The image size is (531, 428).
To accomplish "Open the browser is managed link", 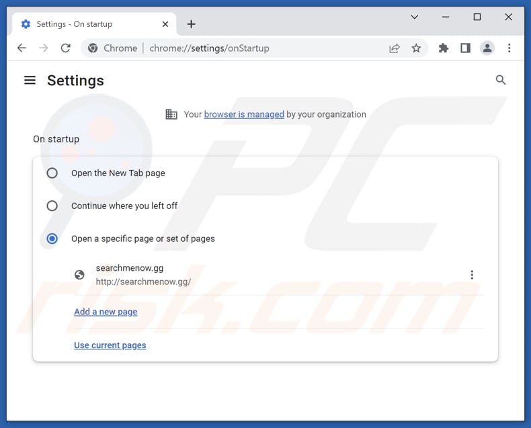I will click(244, 114).
